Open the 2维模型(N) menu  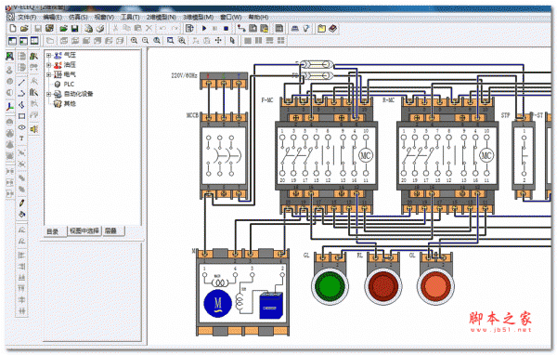(x=162, y=17)
